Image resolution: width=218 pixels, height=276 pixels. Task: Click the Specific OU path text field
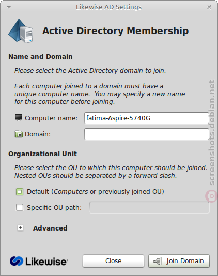tap(149, 208)
